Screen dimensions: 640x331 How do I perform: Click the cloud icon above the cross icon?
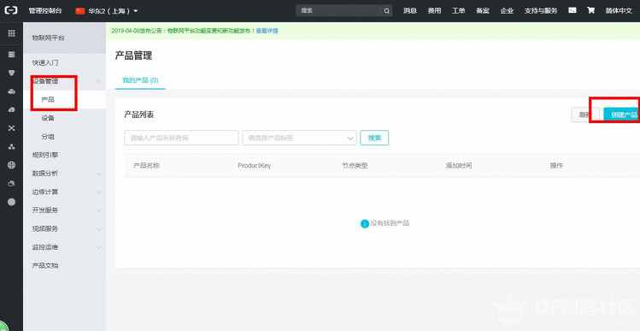point(11,109)
